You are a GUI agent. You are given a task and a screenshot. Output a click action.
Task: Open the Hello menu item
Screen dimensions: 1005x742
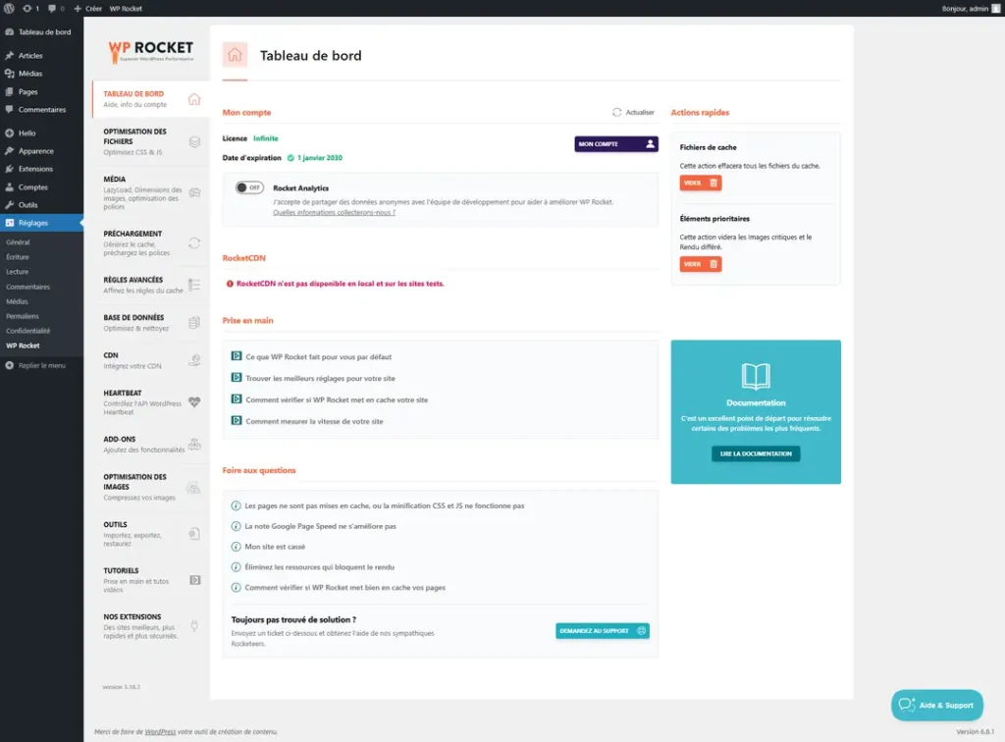coord(41,133)
